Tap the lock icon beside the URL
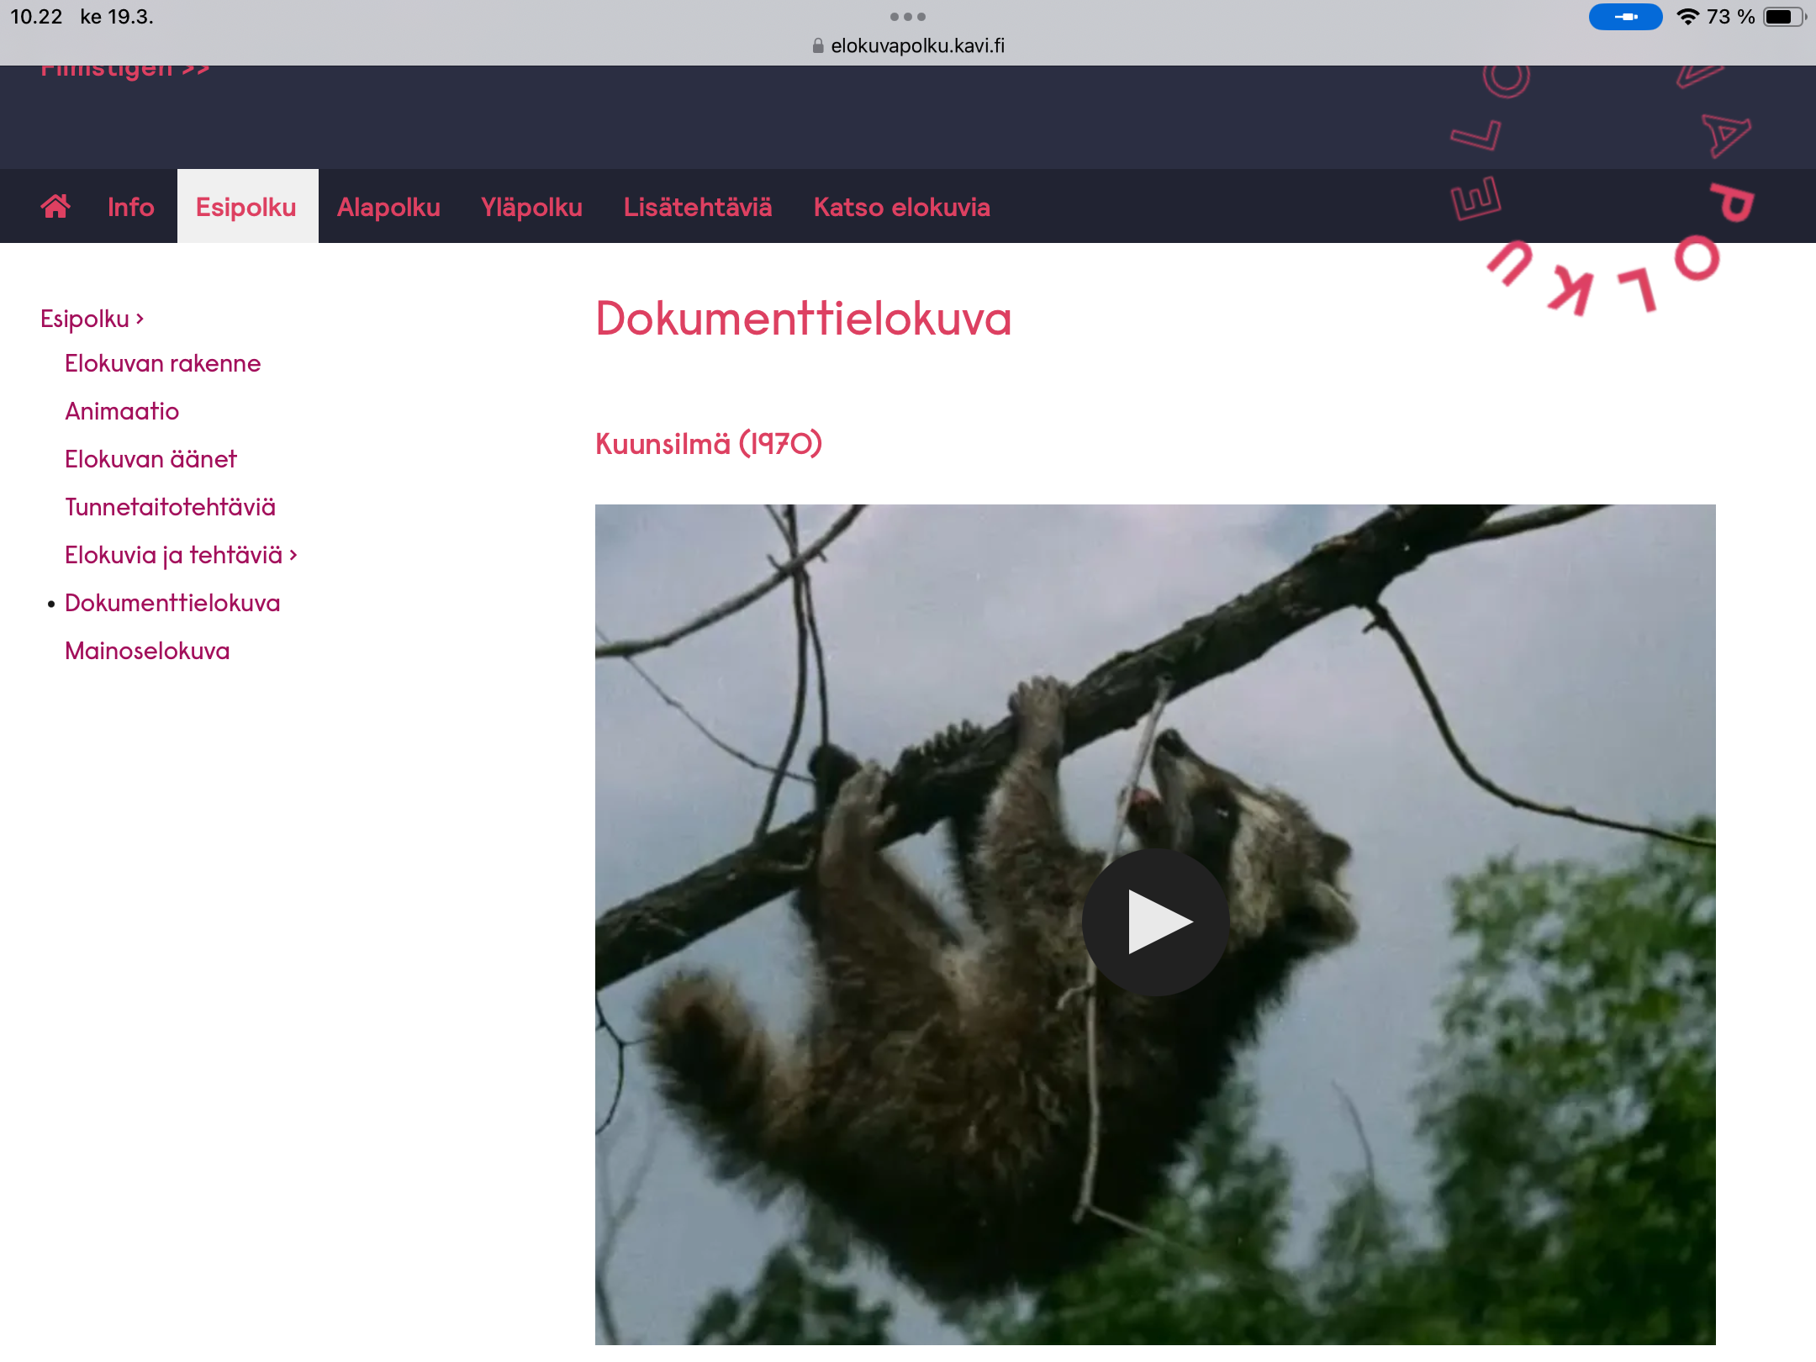Image resolution: width=1816 pixels, height=1362 pixels. (x=817, y=46)
